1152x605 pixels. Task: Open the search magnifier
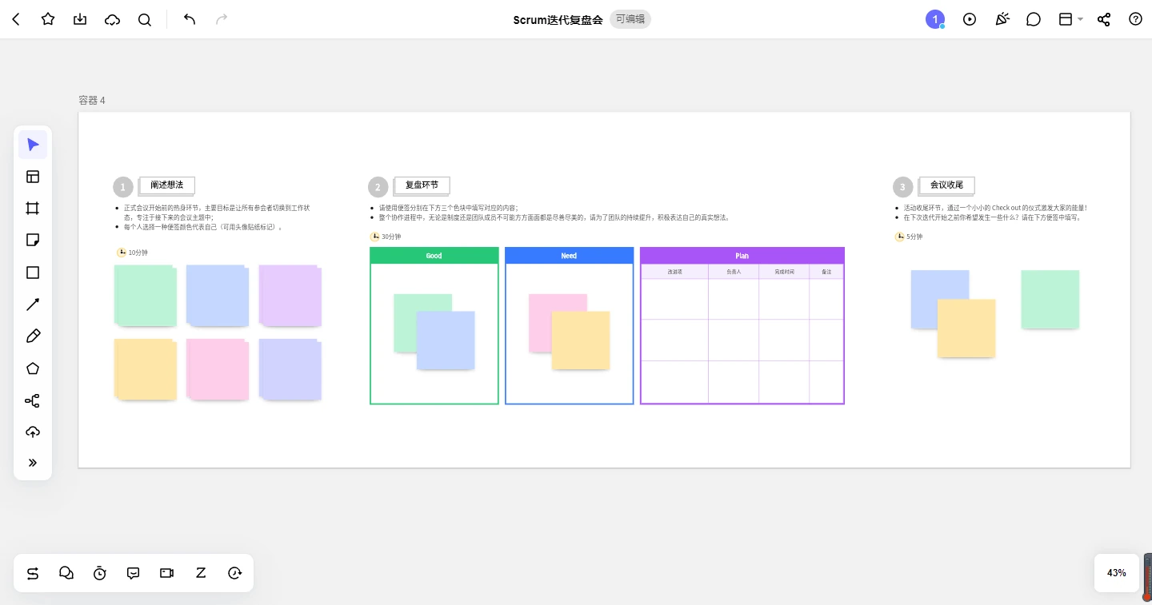coord(145,19)
